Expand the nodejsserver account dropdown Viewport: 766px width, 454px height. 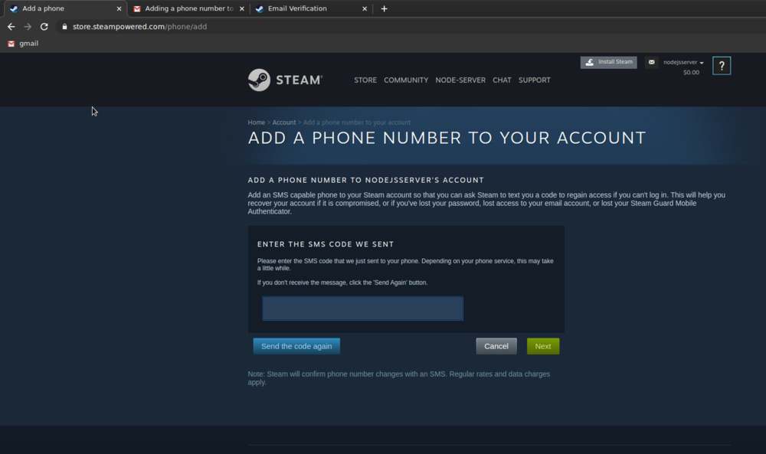point(683,63)
